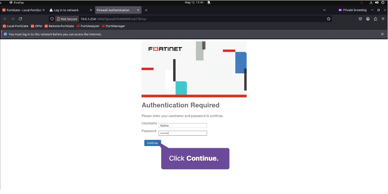Open the power tray icon

pos(383,2)
